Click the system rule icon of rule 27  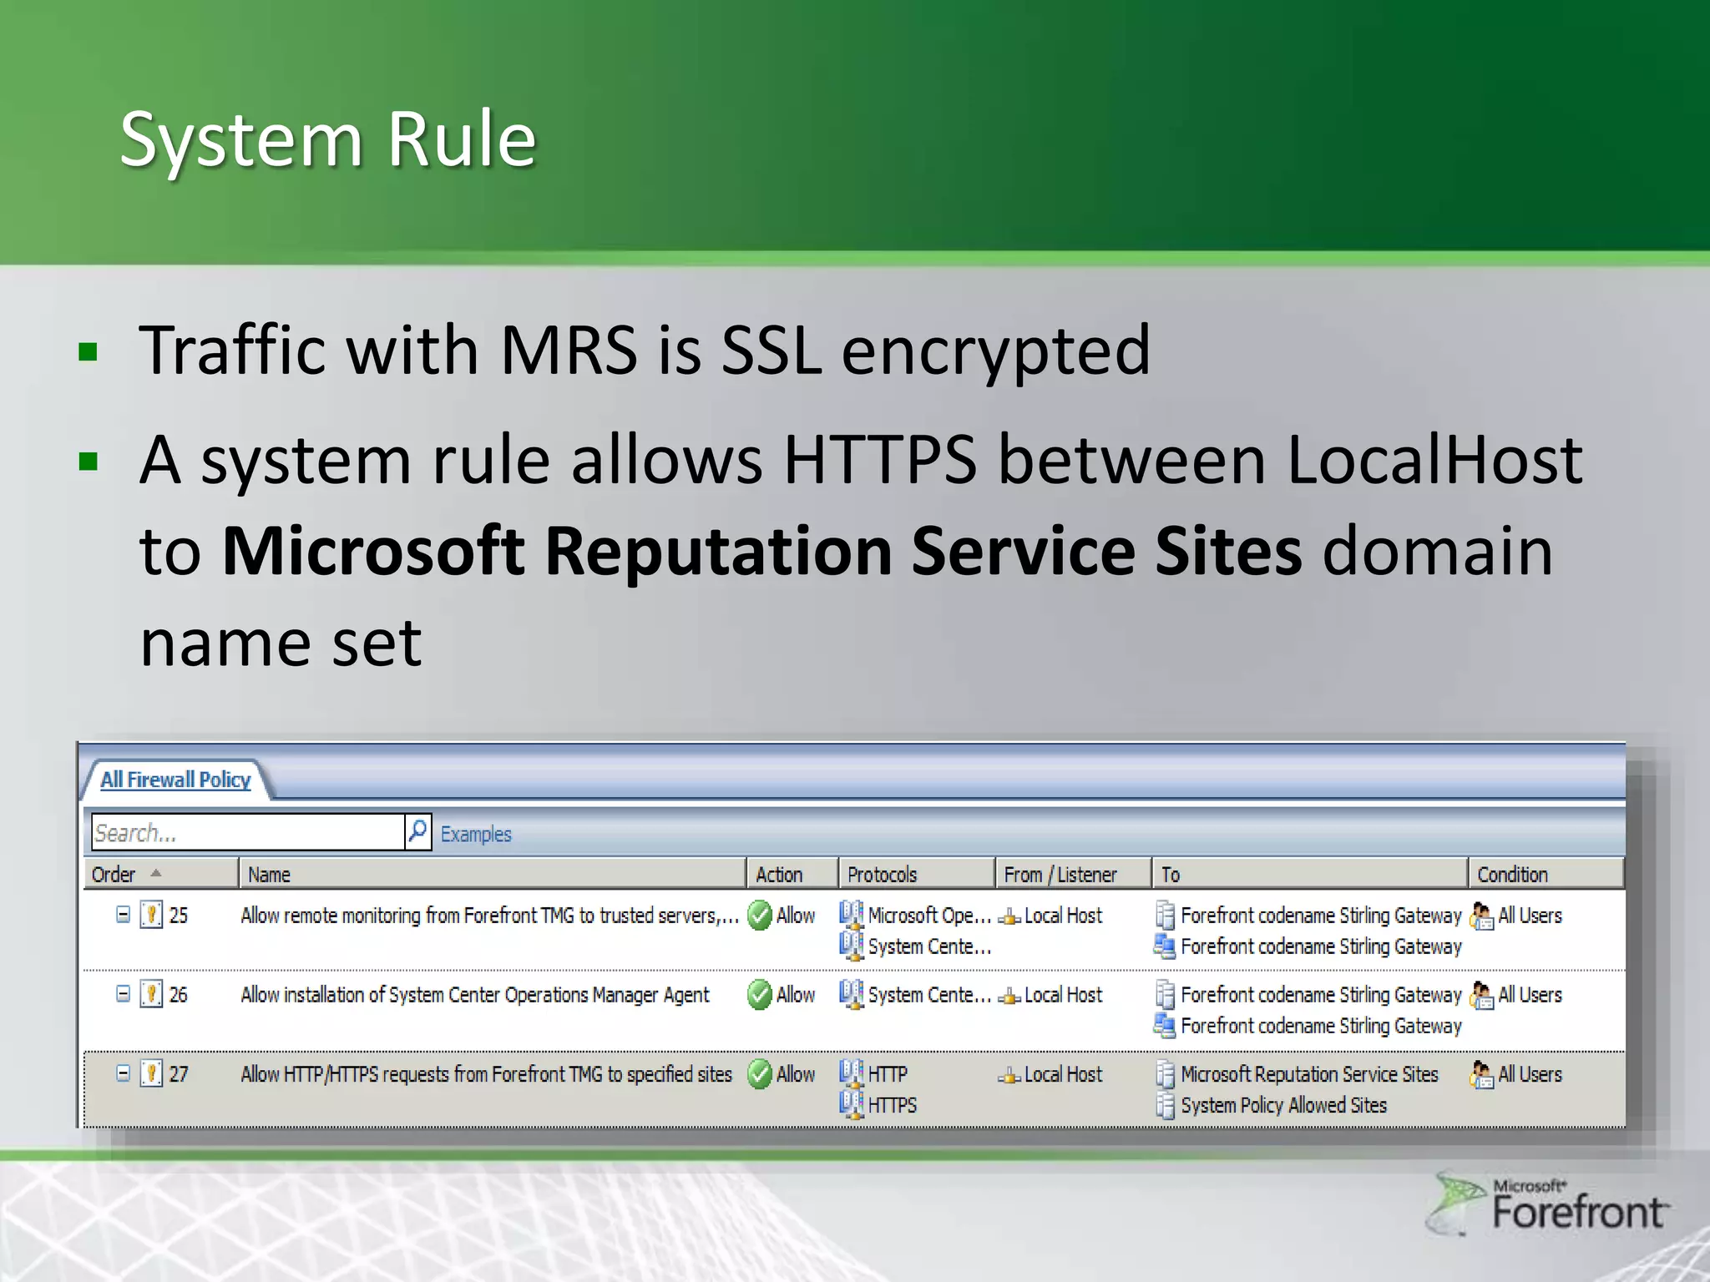click(x=151, y=1073)
